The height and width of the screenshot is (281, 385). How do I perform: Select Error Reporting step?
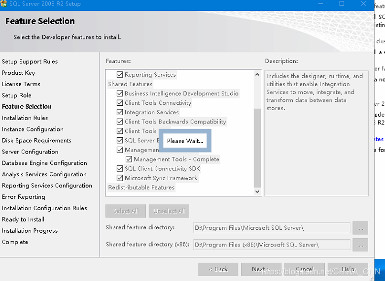point(24,197)
